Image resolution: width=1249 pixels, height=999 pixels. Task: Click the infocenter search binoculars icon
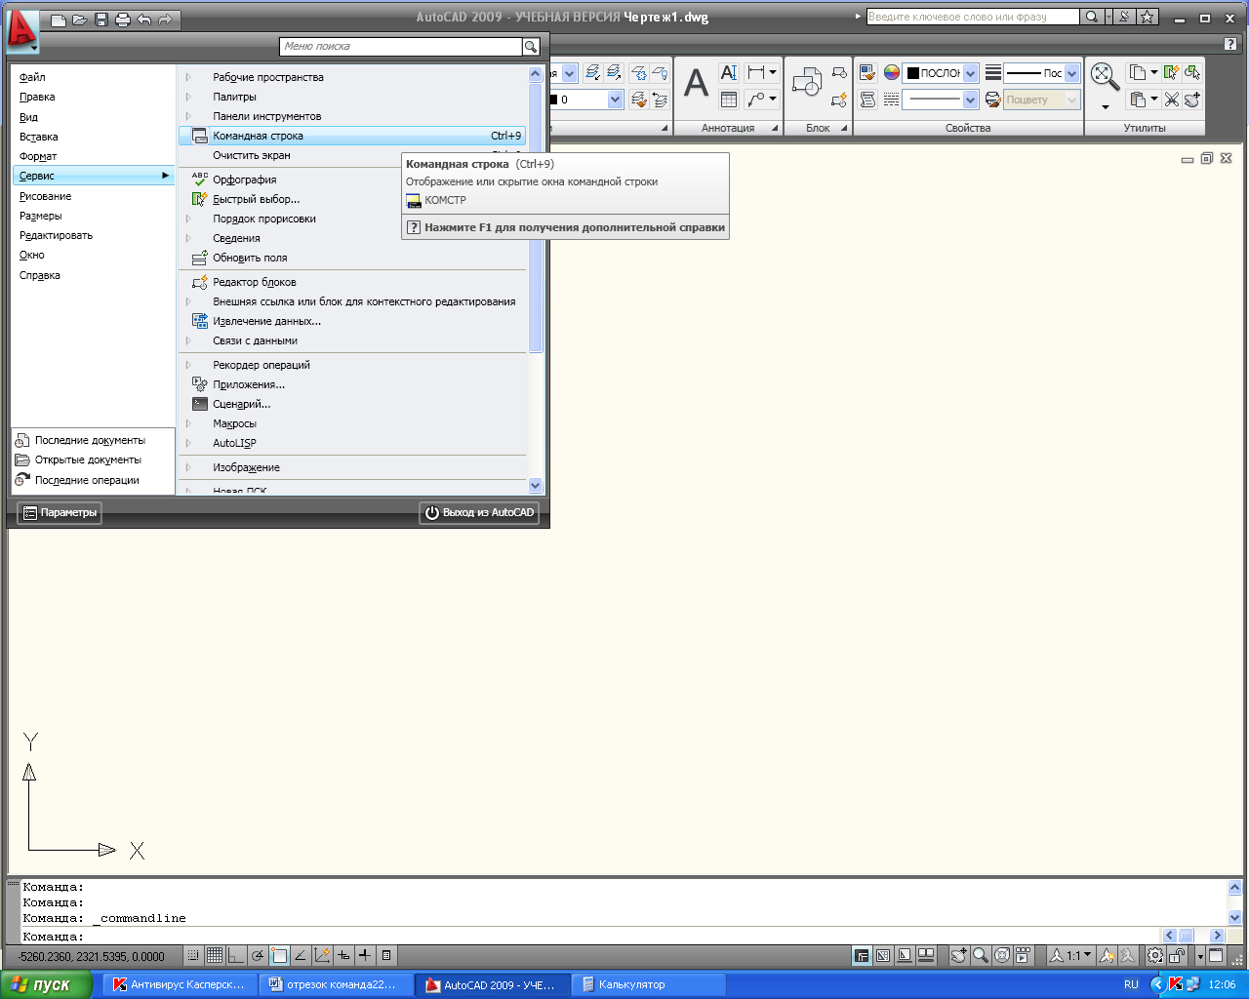[1093, 17]
